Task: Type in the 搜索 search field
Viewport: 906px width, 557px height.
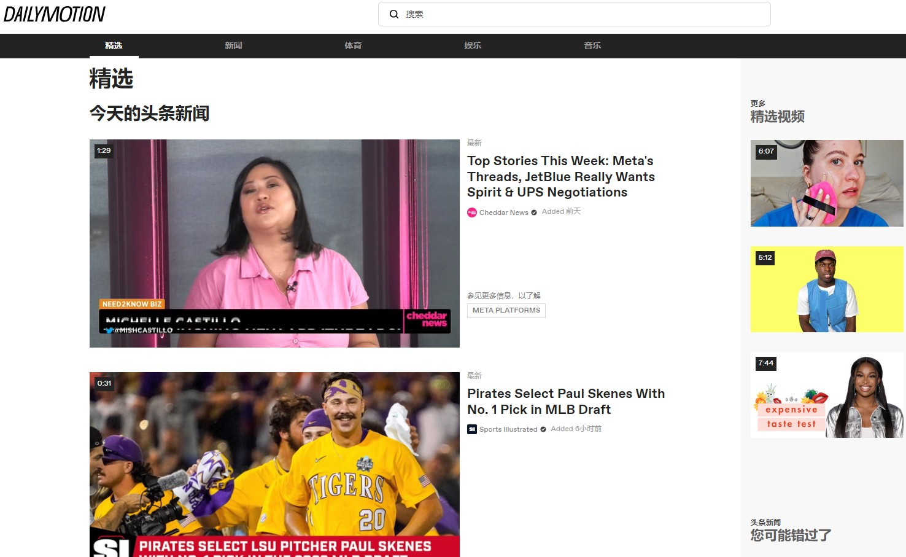Action: coord(583,14)
